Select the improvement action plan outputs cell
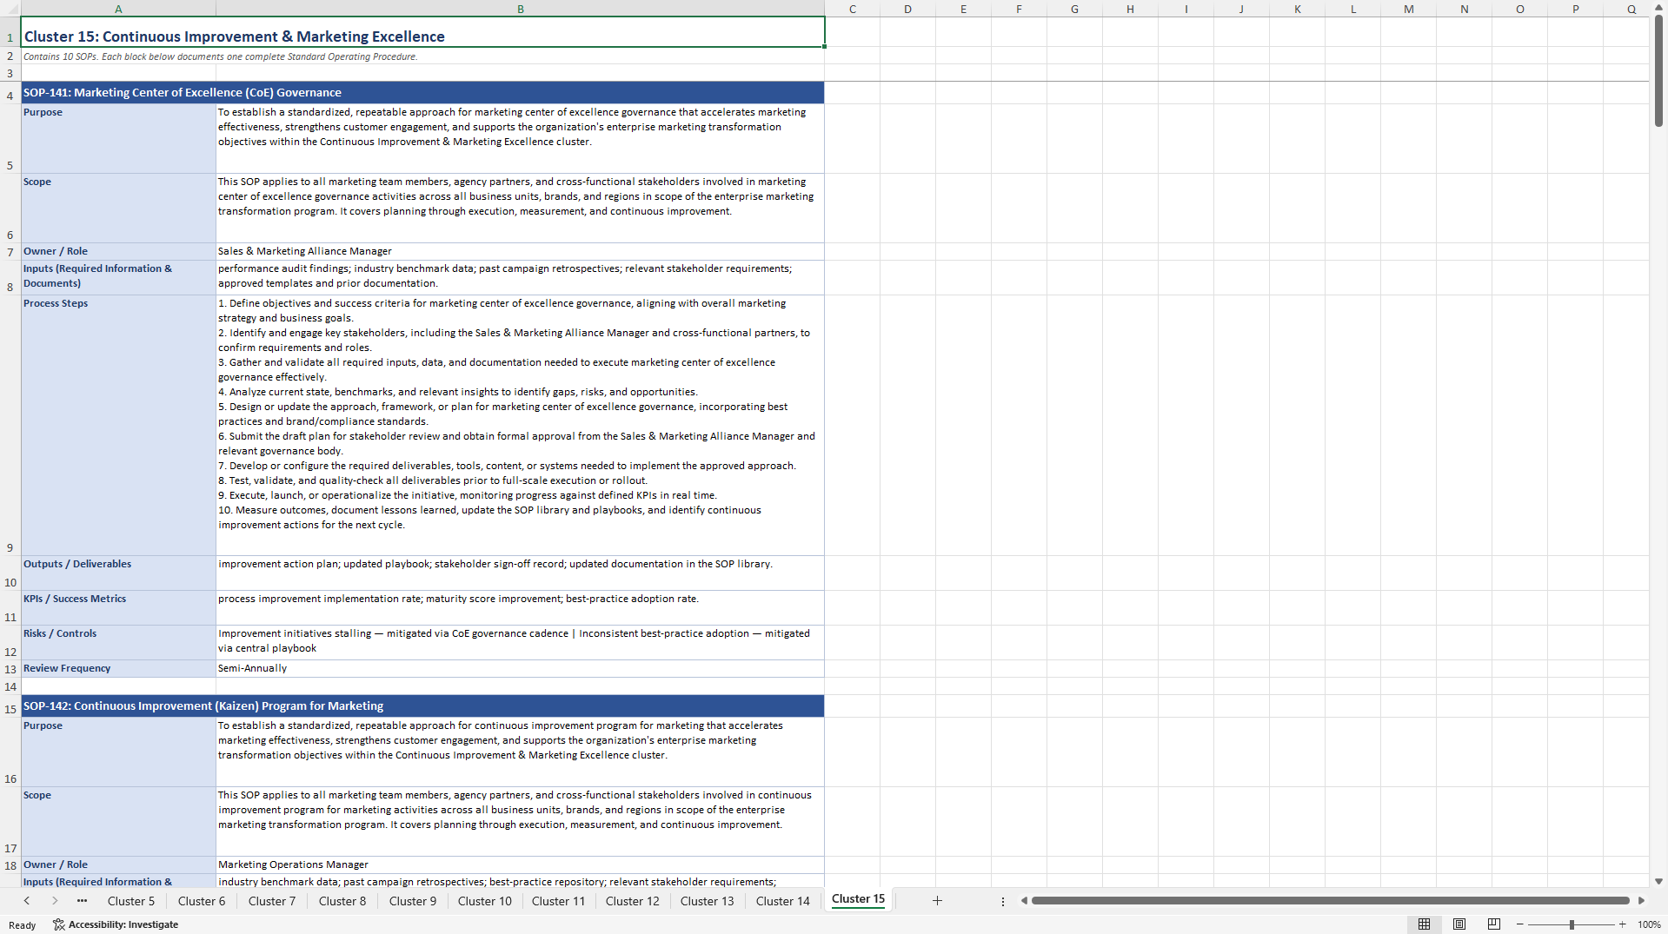Image resolution: width=1668 pixels, height=934 pixels. pyautogui.click(x=520, y=573)
